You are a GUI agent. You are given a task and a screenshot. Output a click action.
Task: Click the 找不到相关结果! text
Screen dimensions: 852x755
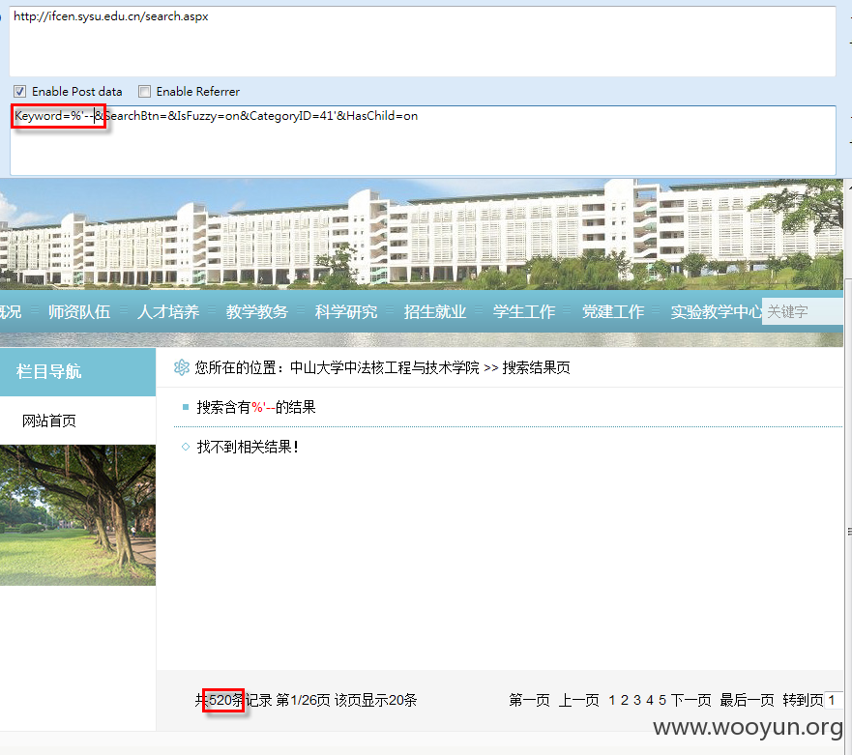(x=248, y=447)
